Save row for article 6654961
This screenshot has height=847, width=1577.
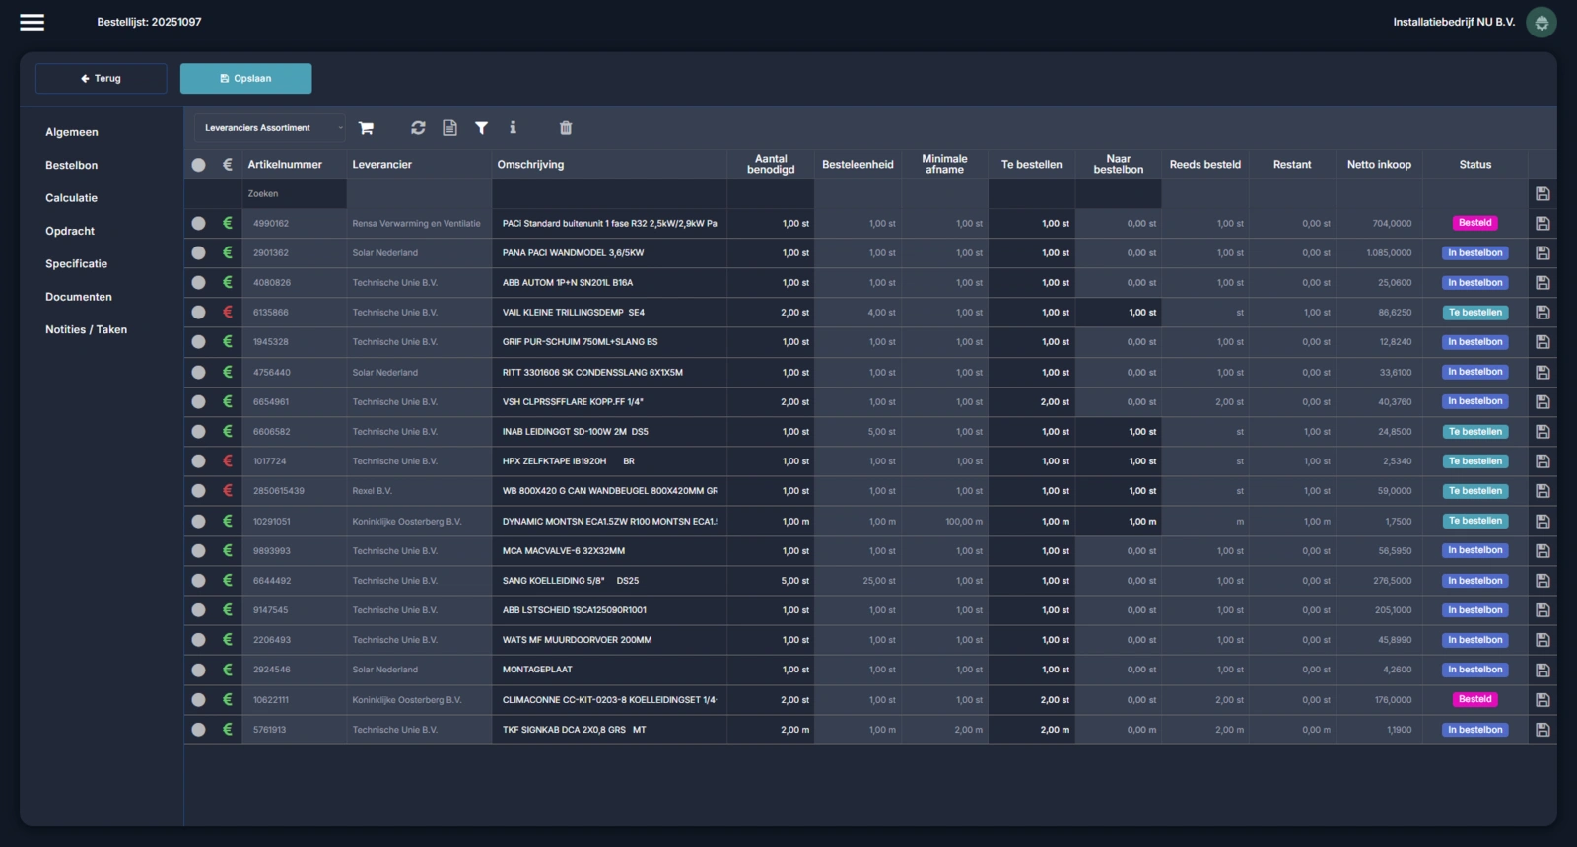click(x=1543, y=402)
